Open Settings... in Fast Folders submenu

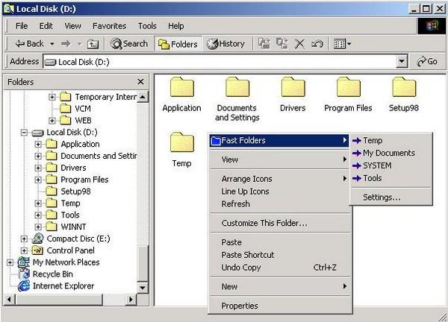[382, 198]
